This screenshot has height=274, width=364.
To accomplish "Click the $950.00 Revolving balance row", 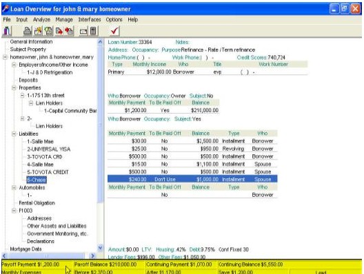I will [192, 149].
